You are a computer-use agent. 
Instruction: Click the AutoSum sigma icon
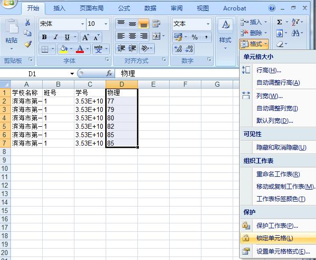click(x=279, y=22)
